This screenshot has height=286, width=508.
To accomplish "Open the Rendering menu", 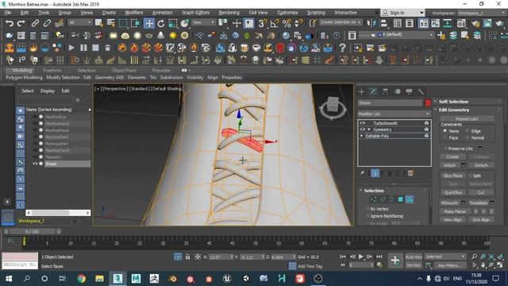I will 229,13.
